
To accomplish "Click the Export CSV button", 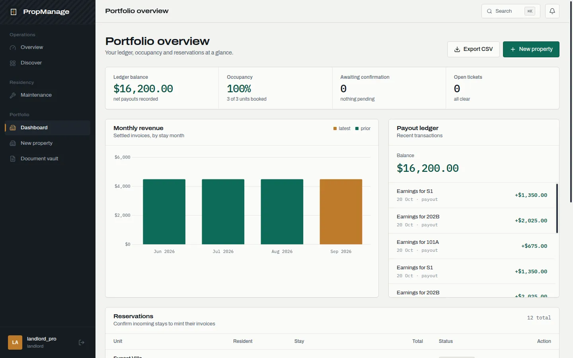I will (474, 49).
